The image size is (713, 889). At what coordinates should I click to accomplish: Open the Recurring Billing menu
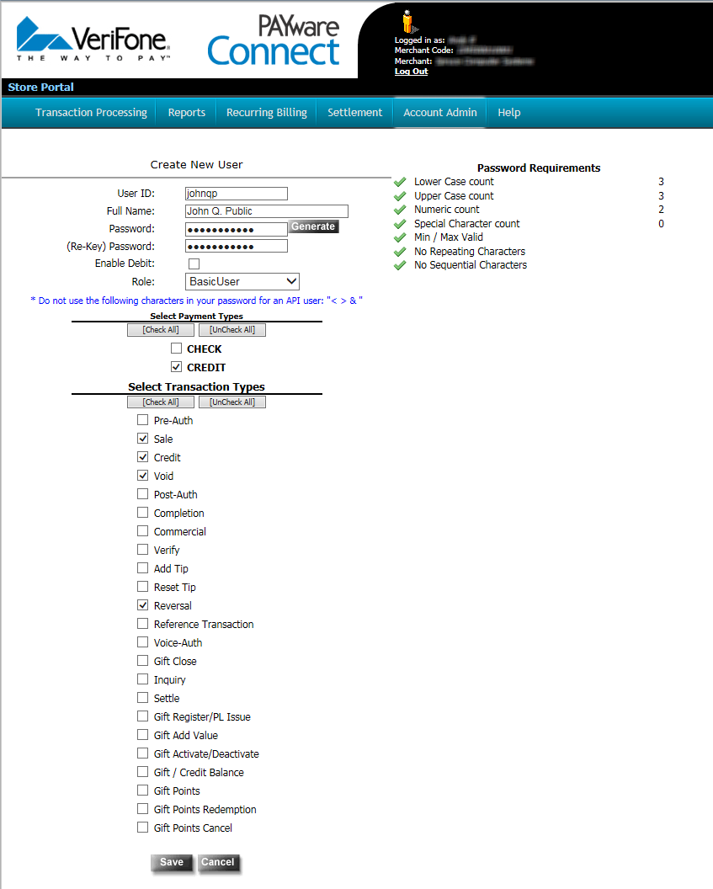[266, 112]
